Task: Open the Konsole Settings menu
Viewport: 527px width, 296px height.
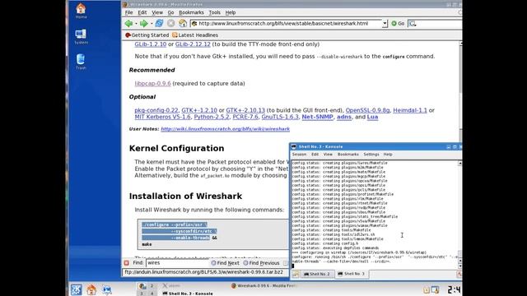Action: click(x=371, y=155)
